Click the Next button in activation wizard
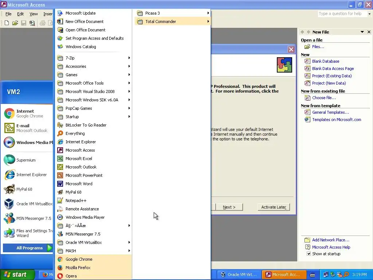The width and height of the screenshot is (373, 280). point(229,207)
